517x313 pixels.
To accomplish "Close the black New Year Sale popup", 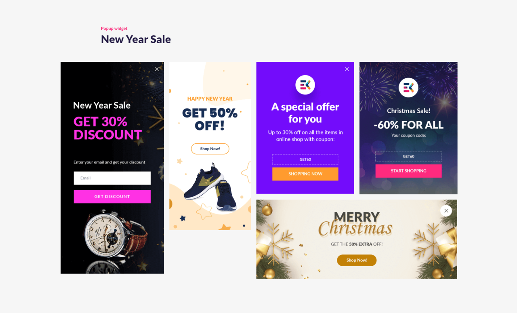I will point(157,69).
